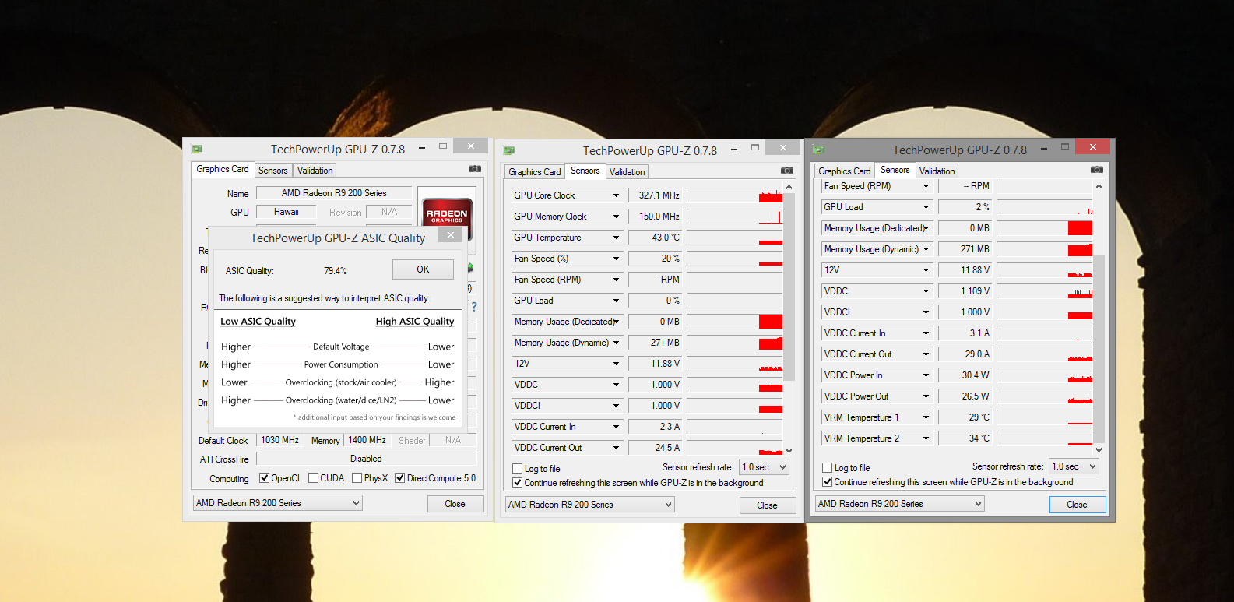Switch to Graphics Card tab in right window
The width and height of the screenshot is (1234, 602).
pyautogui.click(x=845, y=171)
